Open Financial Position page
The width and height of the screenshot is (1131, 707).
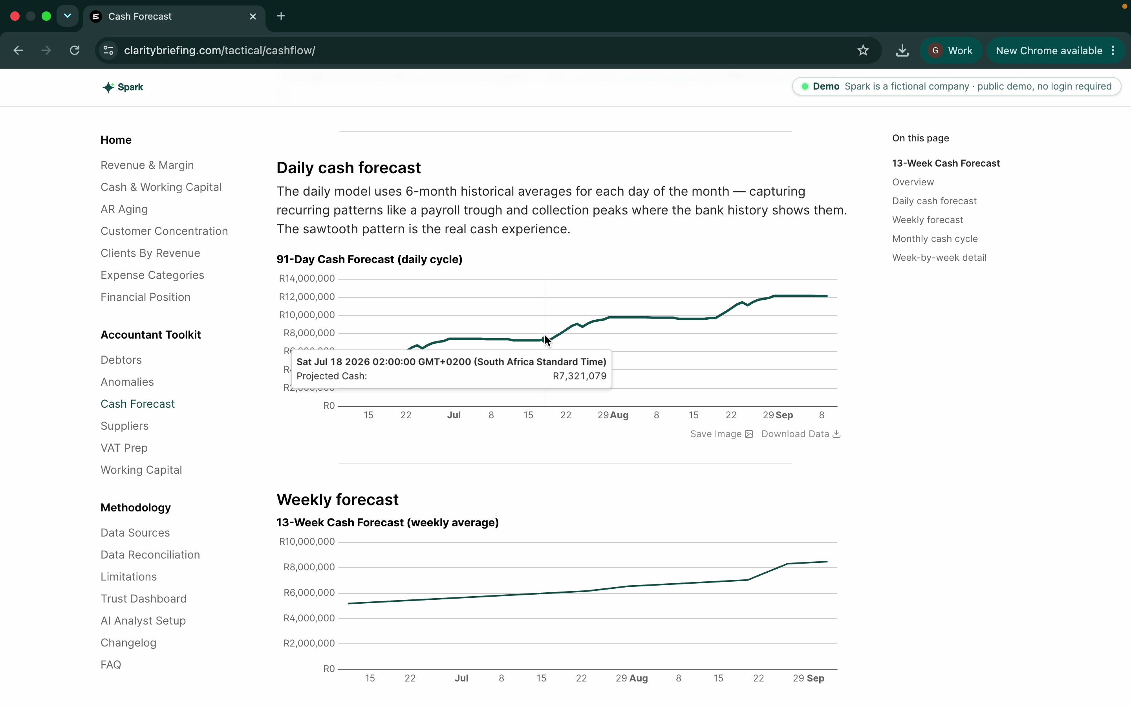pyautogui.click(x=145, y=297)
